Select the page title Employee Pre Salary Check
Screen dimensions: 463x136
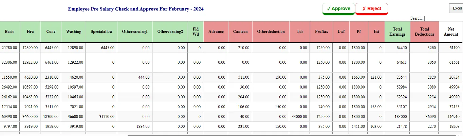136,9
